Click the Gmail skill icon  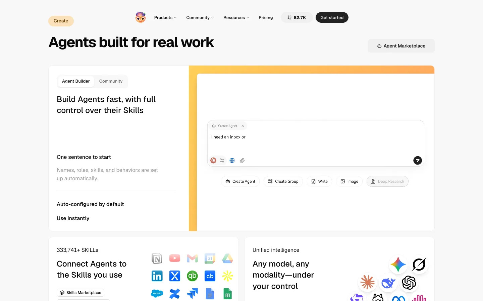coord(192,258)
